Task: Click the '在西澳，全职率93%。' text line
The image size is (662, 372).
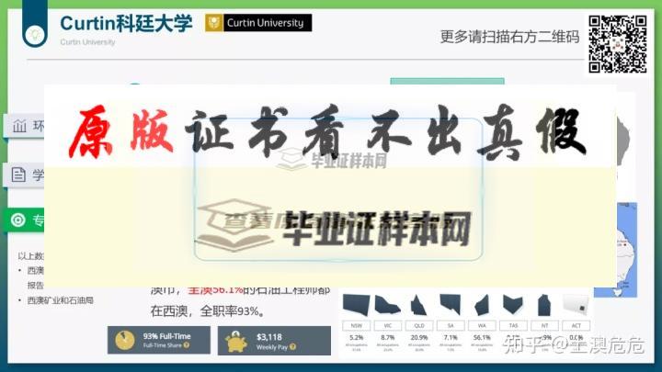Action: tap(208, 311)
